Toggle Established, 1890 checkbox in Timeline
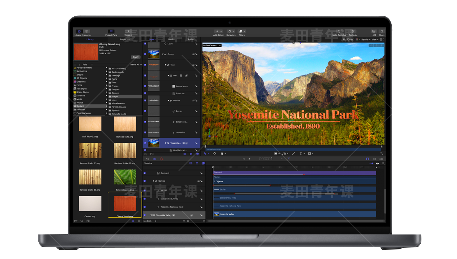The width and height of the screenshot is (457, 259). 145,199
